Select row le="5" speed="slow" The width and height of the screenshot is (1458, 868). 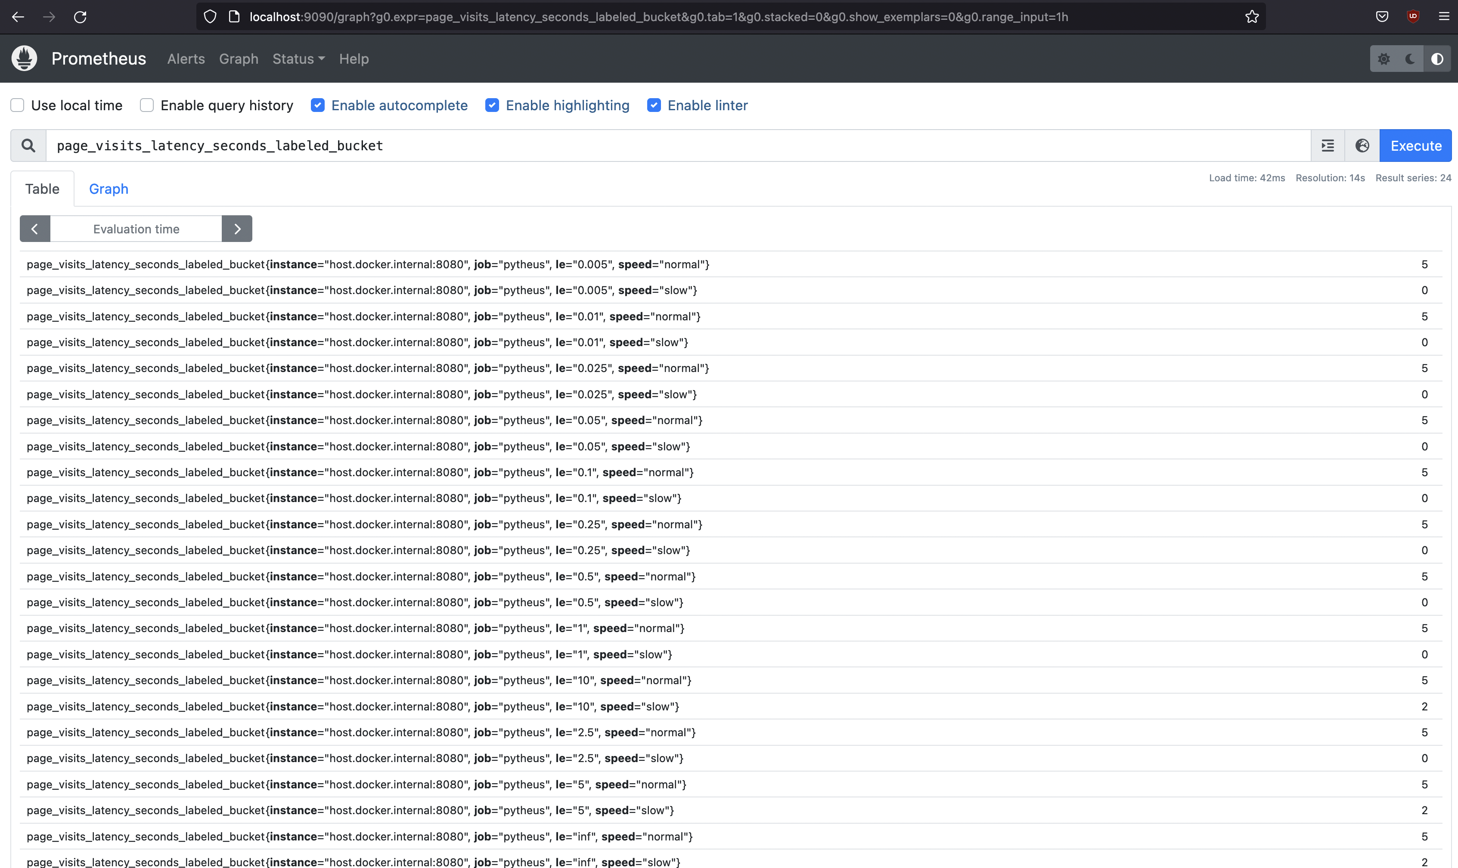point(731,811)
